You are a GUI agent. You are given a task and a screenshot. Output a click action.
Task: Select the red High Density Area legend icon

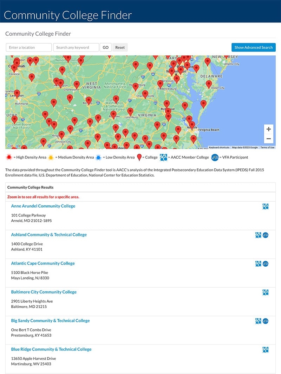pos(8,157)
